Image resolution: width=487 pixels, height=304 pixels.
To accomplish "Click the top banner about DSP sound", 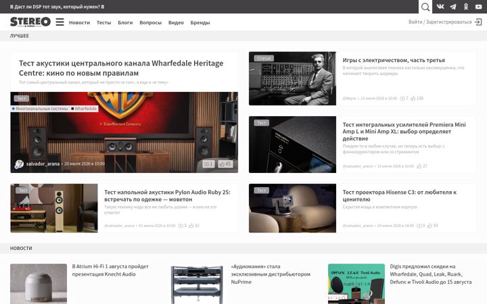I will [57, 7].
